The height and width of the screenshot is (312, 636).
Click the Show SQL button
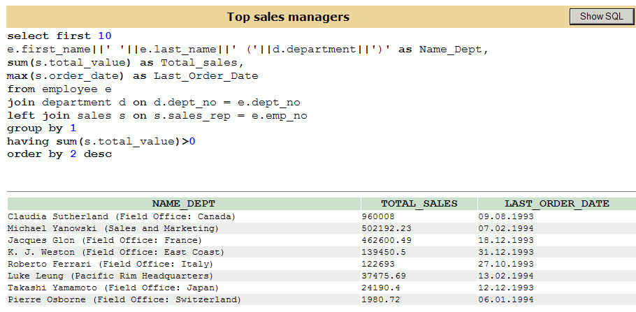tap(602, 17)
